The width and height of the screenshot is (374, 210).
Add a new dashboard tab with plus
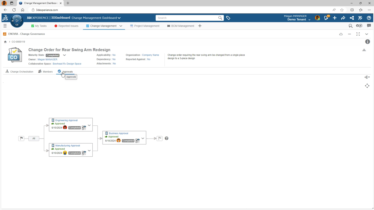(x=200, y=26)
